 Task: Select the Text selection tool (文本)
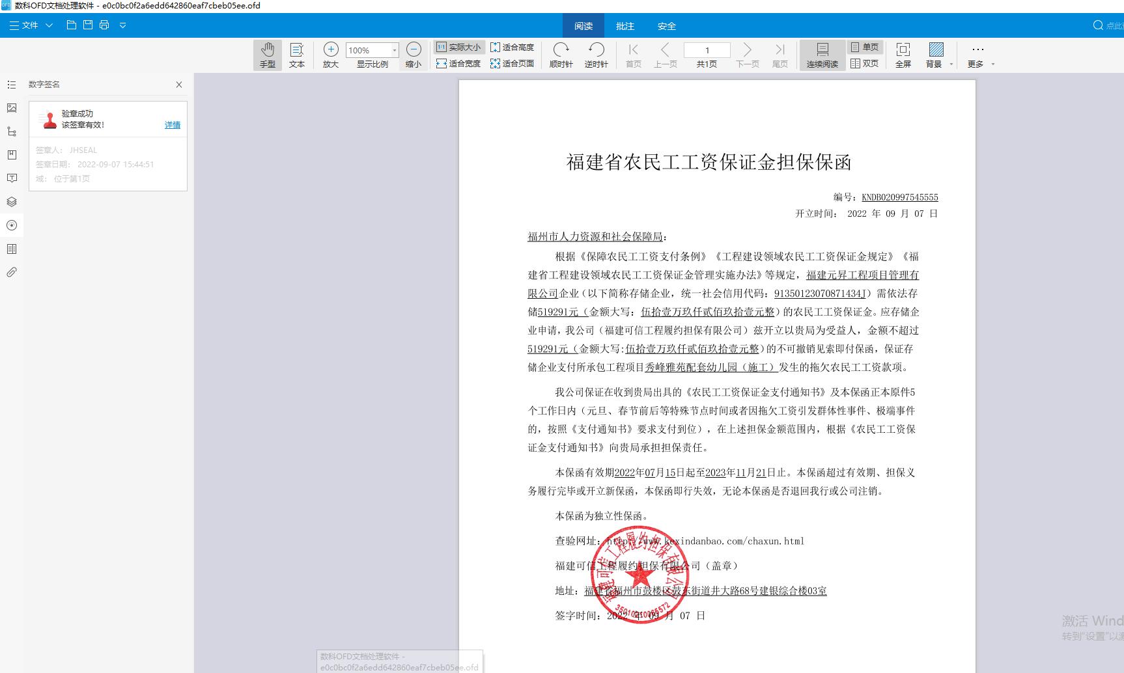(297, 55)
